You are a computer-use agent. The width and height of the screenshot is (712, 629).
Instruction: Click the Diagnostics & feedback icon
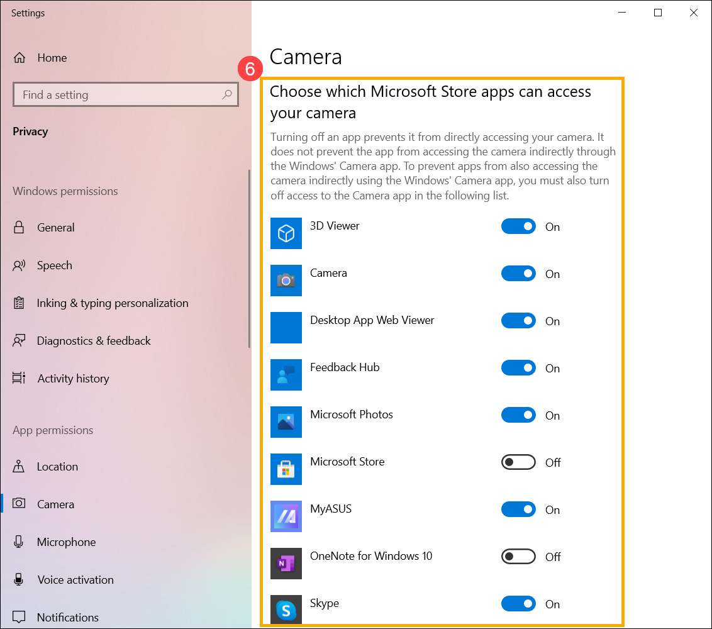coord(19,341)
